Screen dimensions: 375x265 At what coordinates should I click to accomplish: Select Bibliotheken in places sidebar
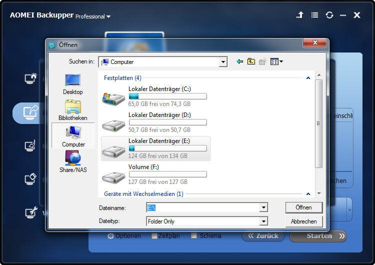pos(72,110)
